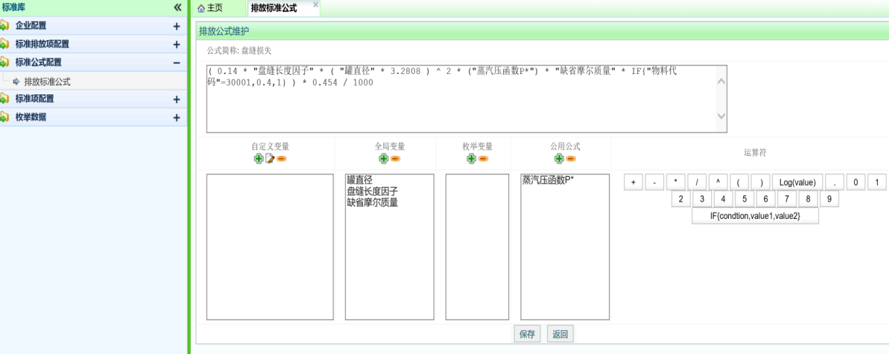This screenshot has width=889, height=354.
Task: Select the 排放标准公式 tab
Action: 274,9
